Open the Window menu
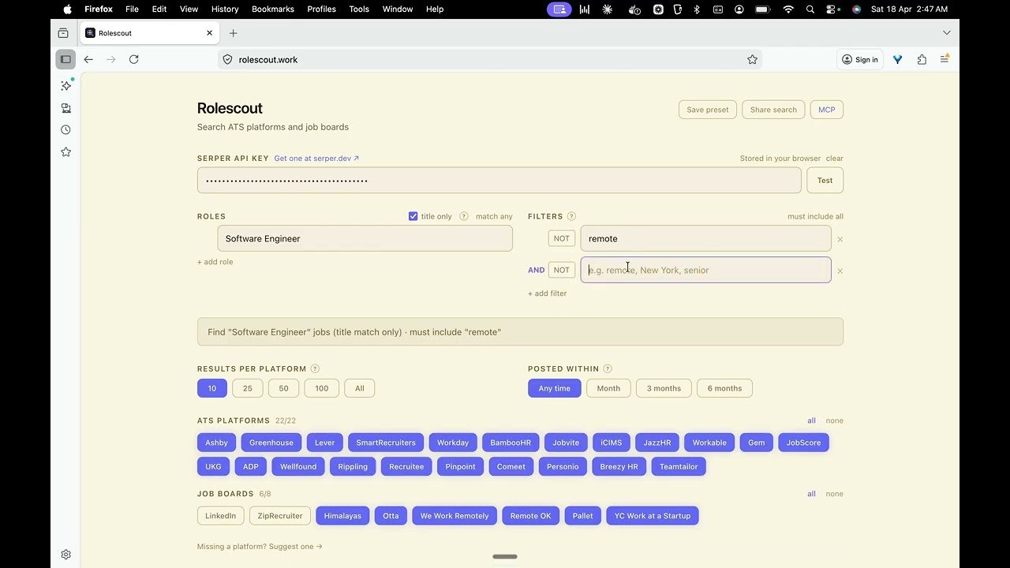The height and width of the screenshot is (568, 1010). tap(398, 9)
